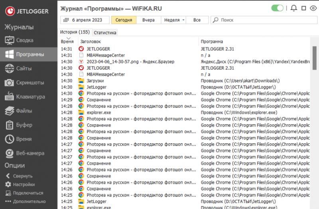Toggle the green monitoring switch
This screenshot has height=209, width=319.
(277, 8)
